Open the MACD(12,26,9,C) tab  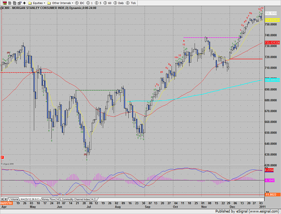(x=30, y=199)
